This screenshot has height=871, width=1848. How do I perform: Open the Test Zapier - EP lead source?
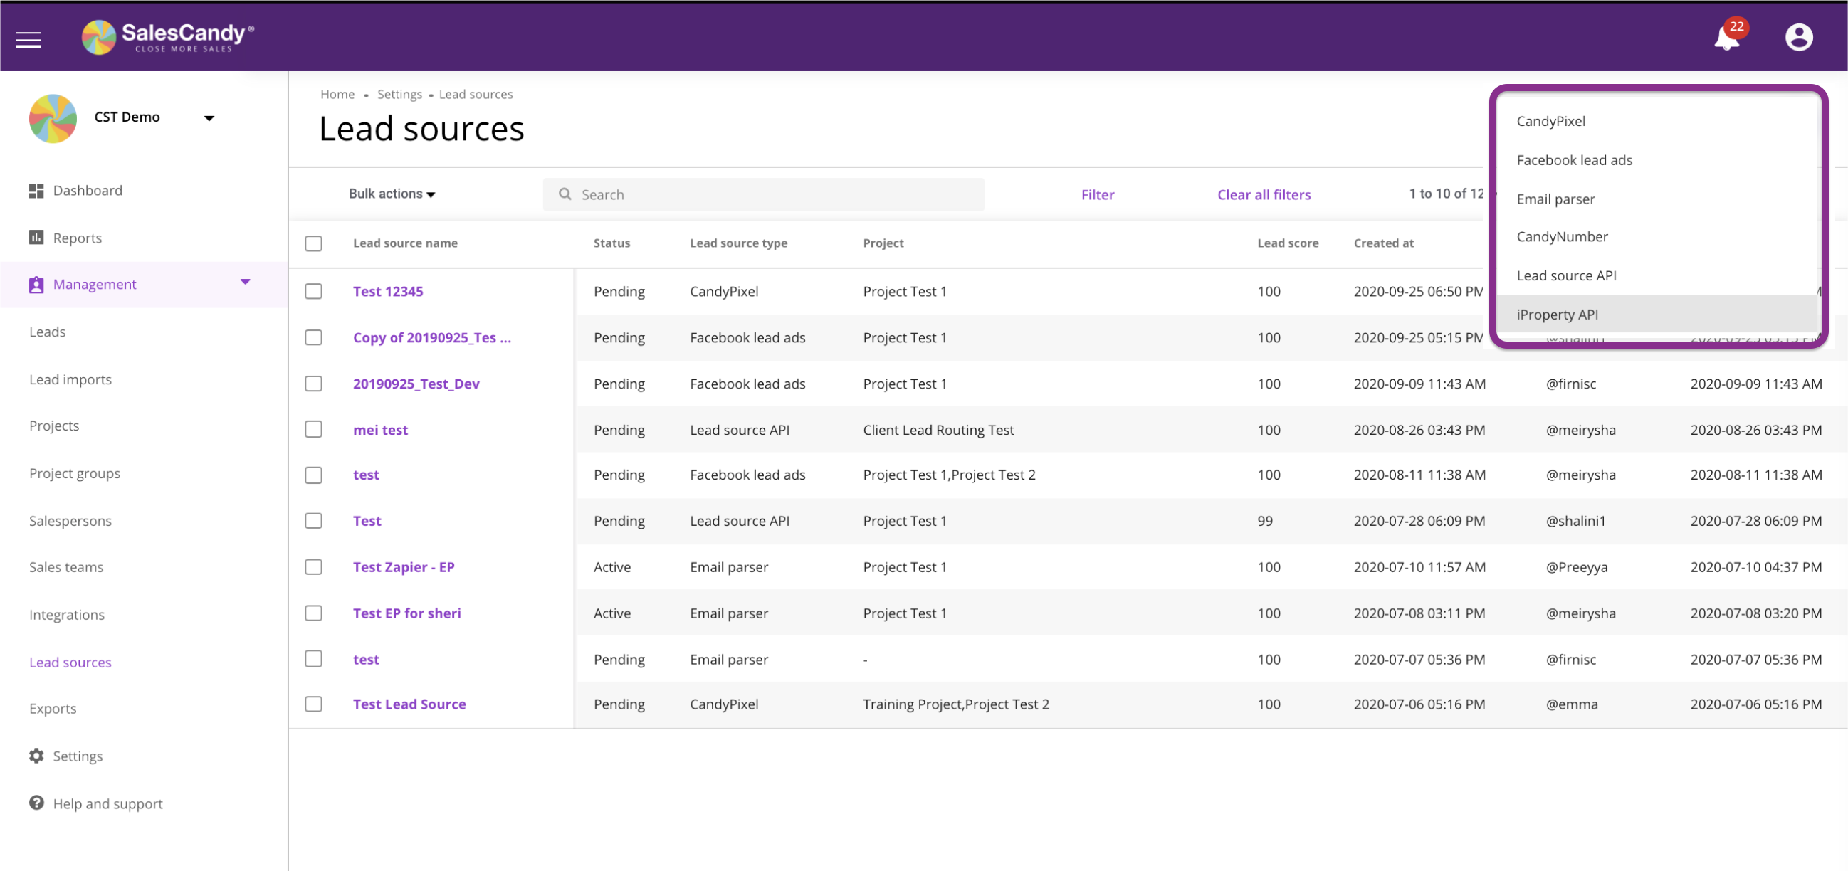tap(403, 567)
